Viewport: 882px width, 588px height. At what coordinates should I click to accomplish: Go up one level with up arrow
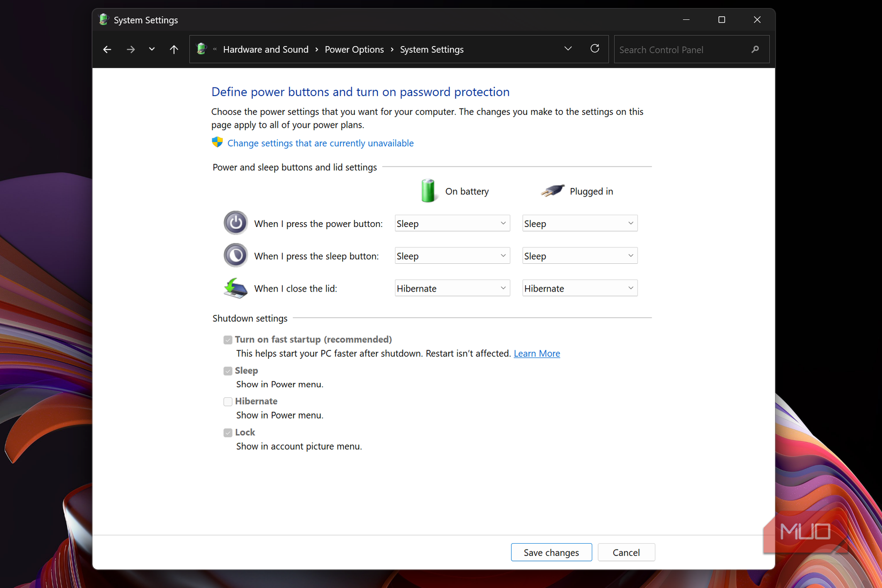pos(174,49)
